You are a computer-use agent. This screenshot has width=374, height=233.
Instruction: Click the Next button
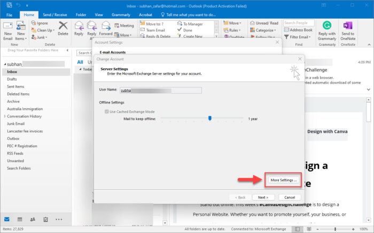point(263,197)
